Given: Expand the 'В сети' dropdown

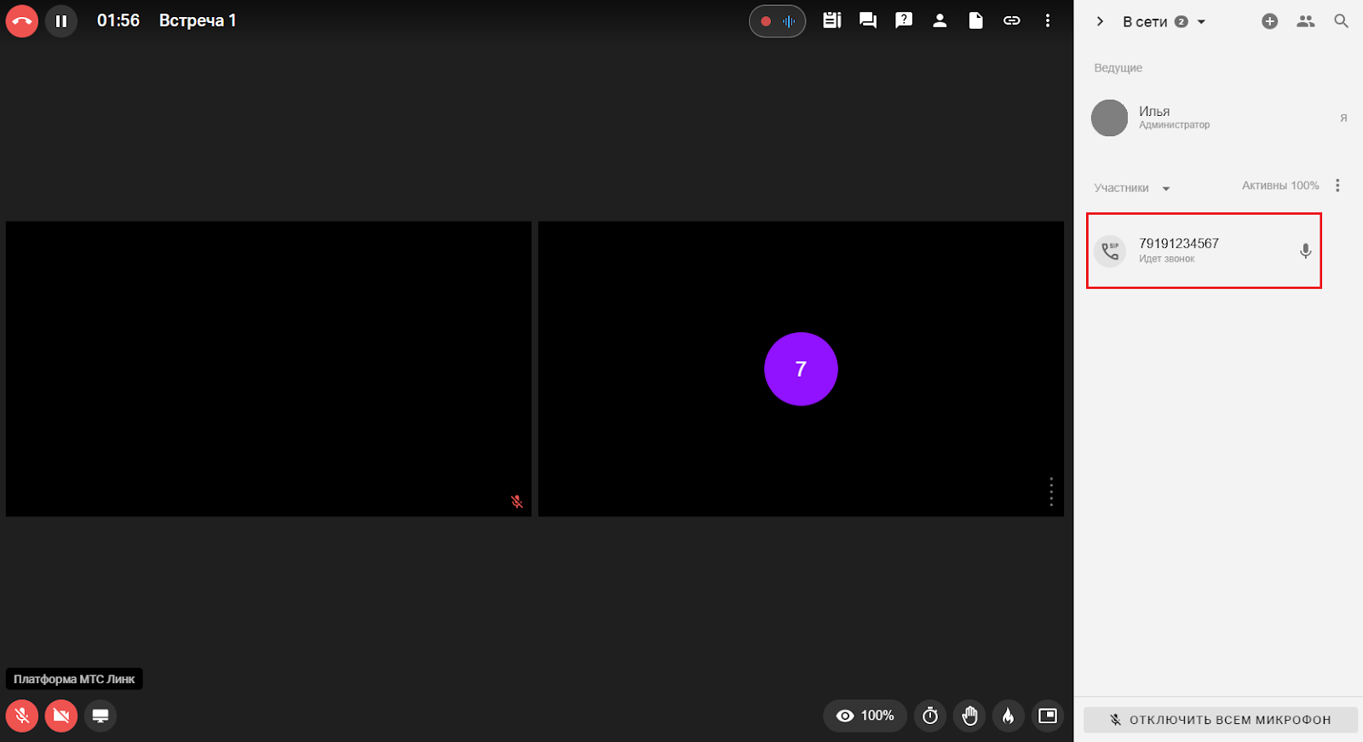Looking at the screenshot, I should tap(1201, 22).
